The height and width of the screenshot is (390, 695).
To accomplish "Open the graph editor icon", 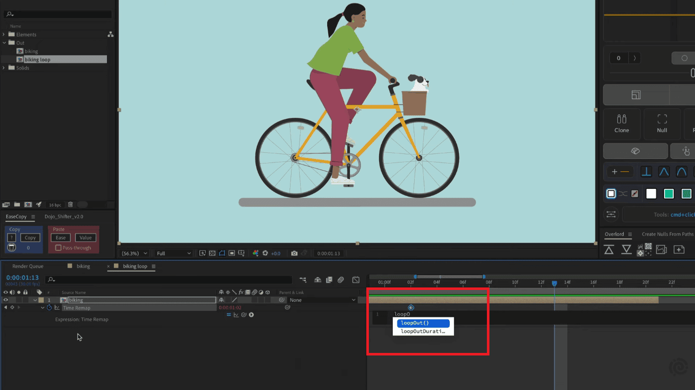I will (x=356, y=280).
